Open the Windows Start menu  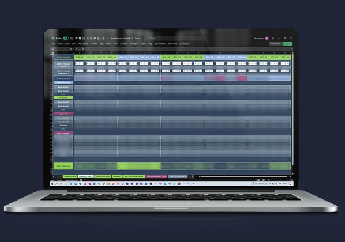(x=52, y=184)
